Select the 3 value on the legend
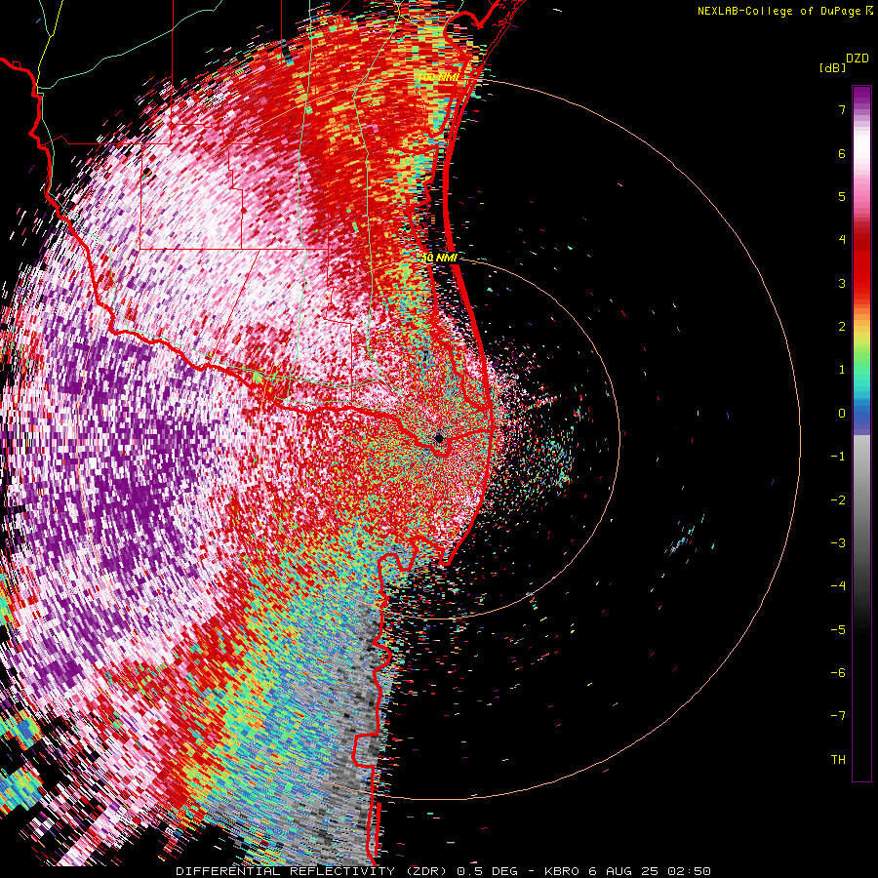878x878 pixels. pyautogui.click(x=842, y=283)
